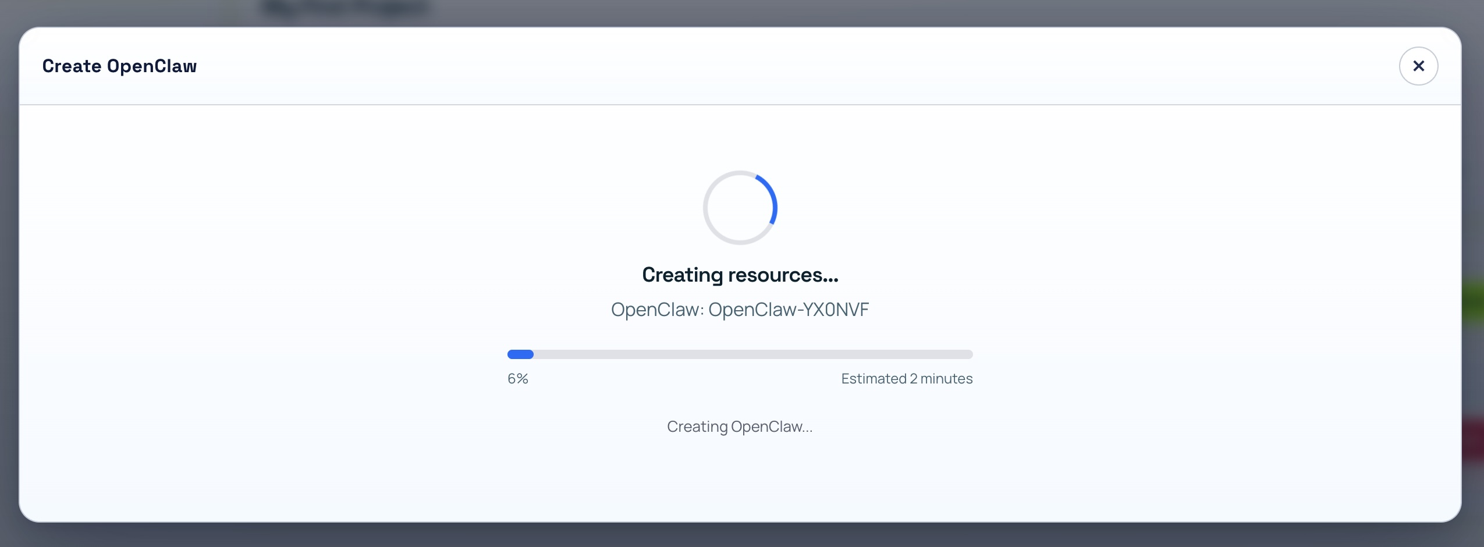Click the Estimated 2 minutes label

tap(906, 379)
